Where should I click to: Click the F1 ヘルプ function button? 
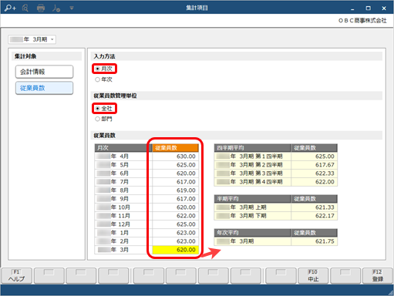[x=17, y=276]
